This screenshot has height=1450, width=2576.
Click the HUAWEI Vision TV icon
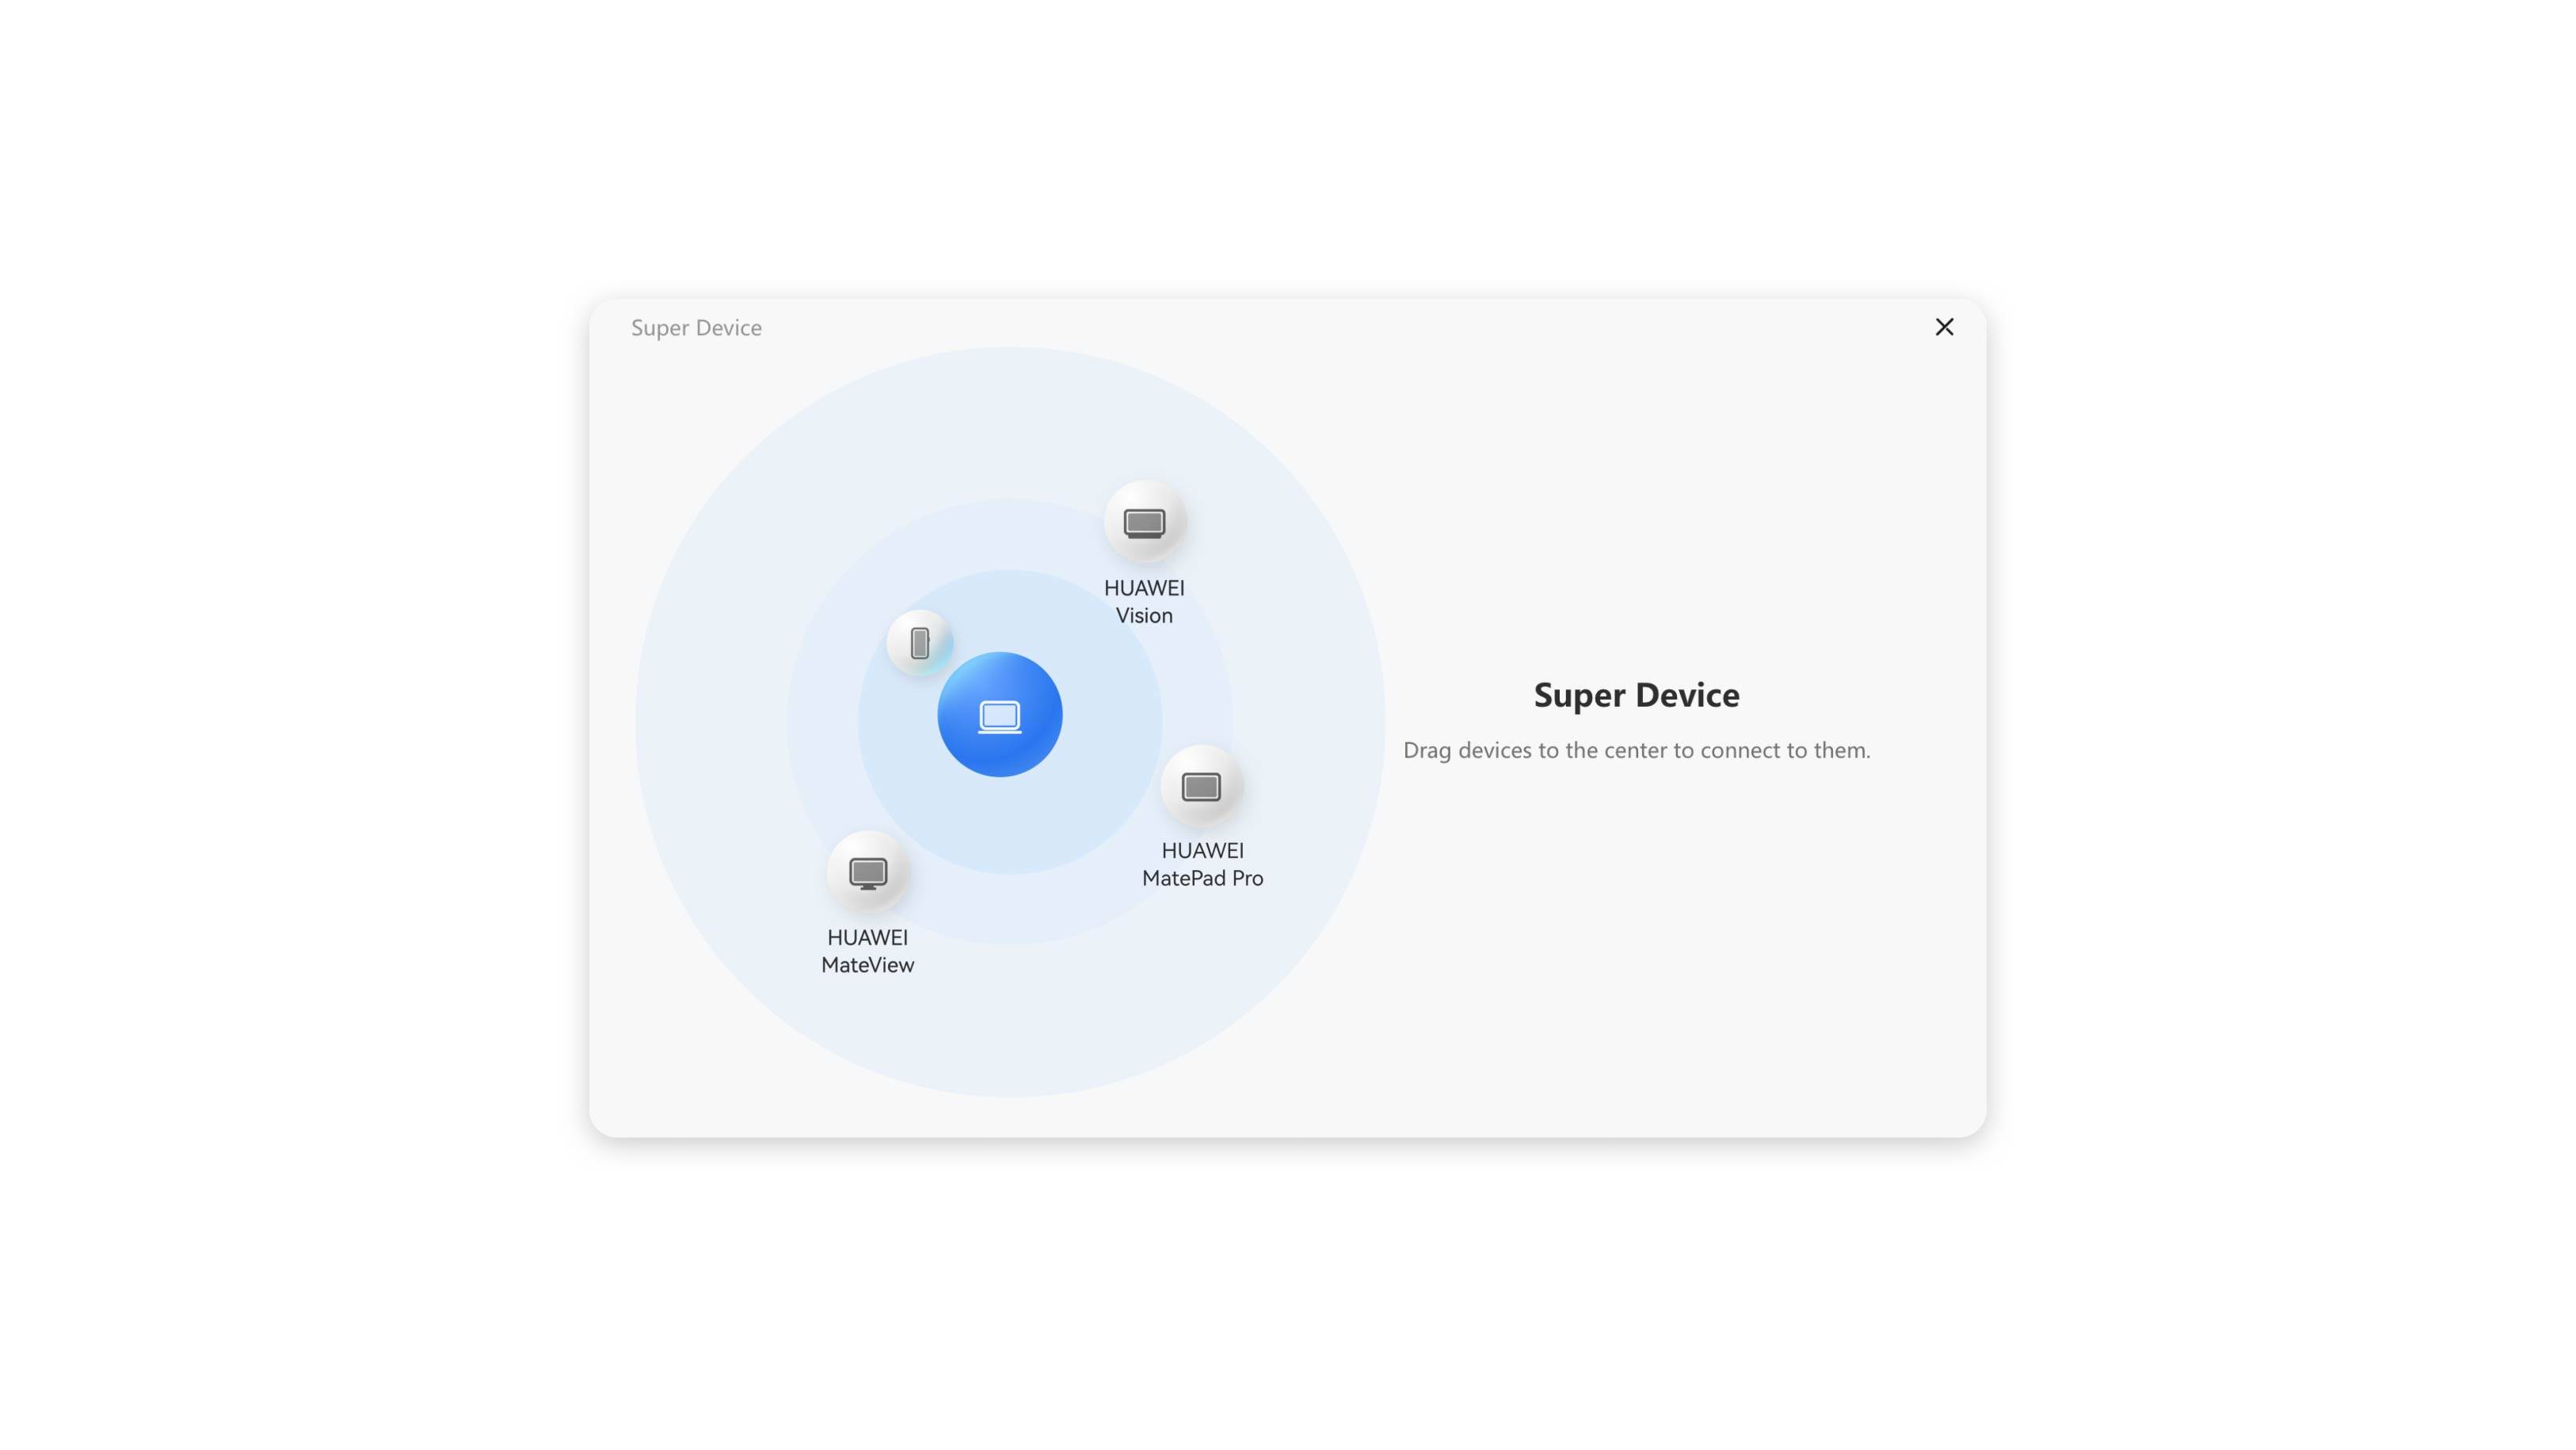tap(1144, 521)
